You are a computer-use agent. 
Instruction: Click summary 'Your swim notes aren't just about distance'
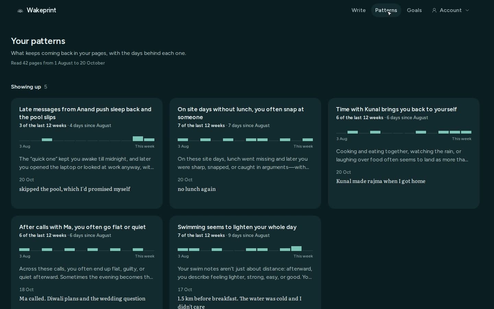pos(245,273)
